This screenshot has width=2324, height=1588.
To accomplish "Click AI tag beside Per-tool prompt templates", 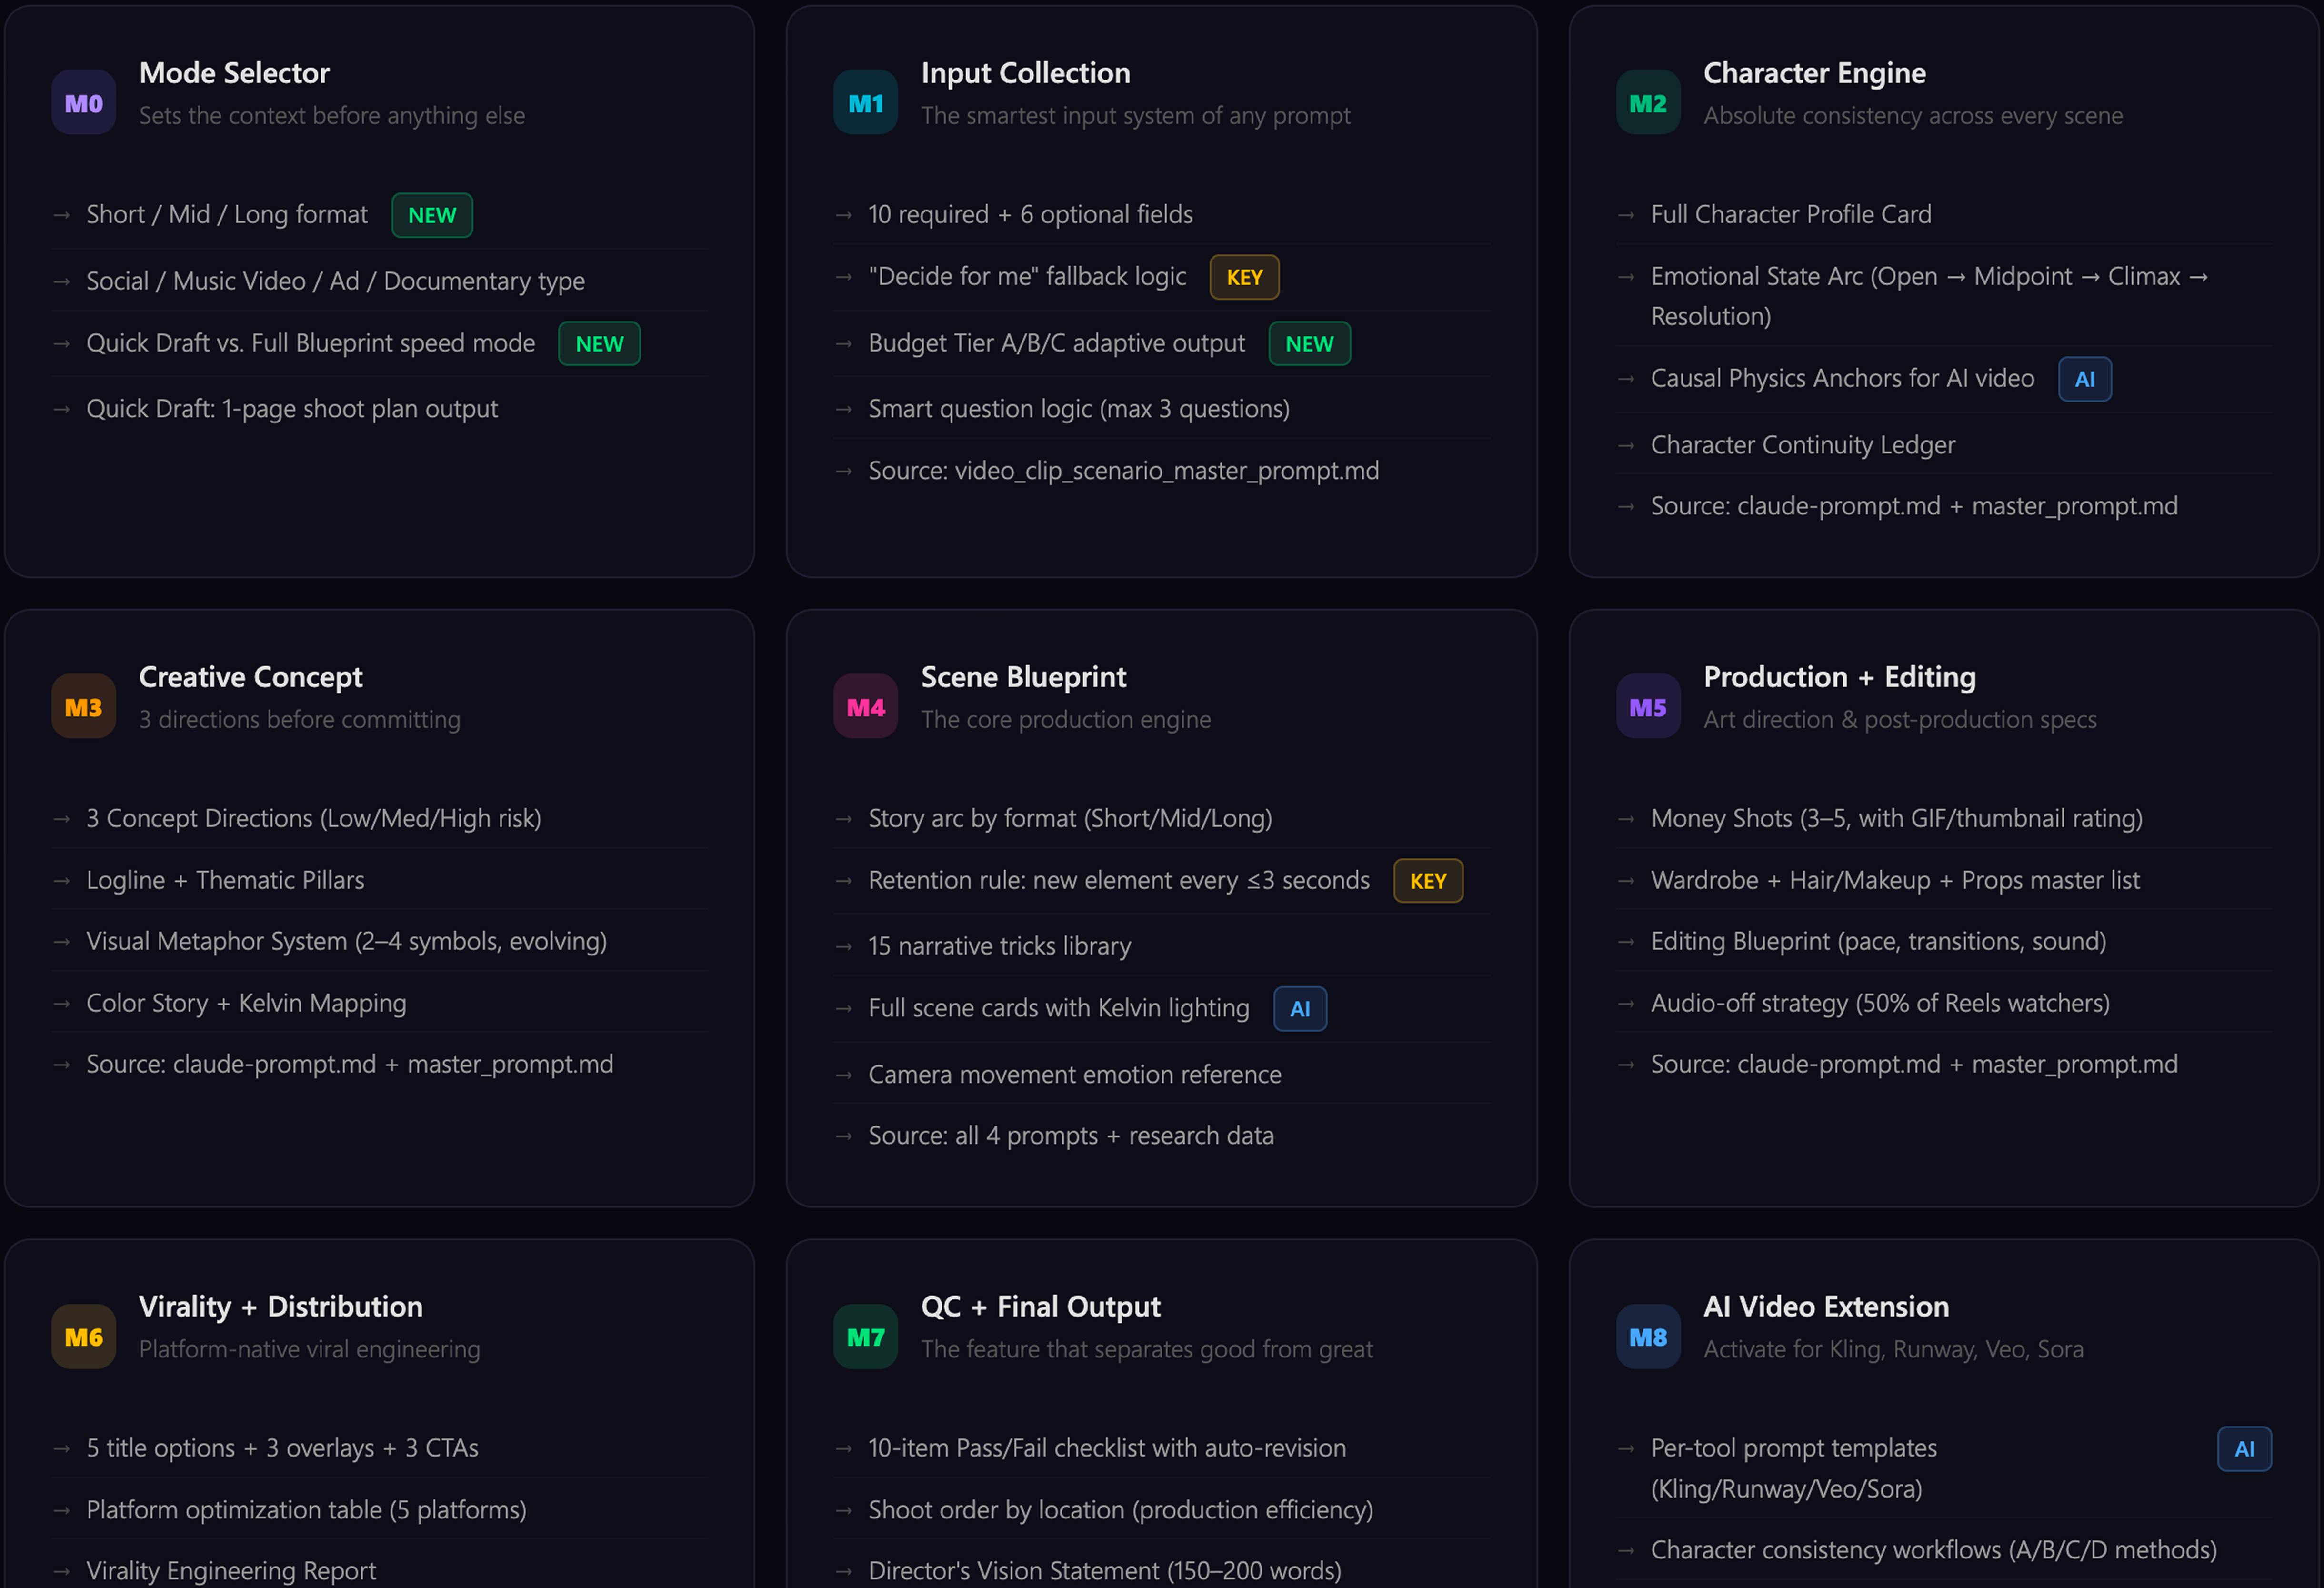I will (x=2243, y=1448).
